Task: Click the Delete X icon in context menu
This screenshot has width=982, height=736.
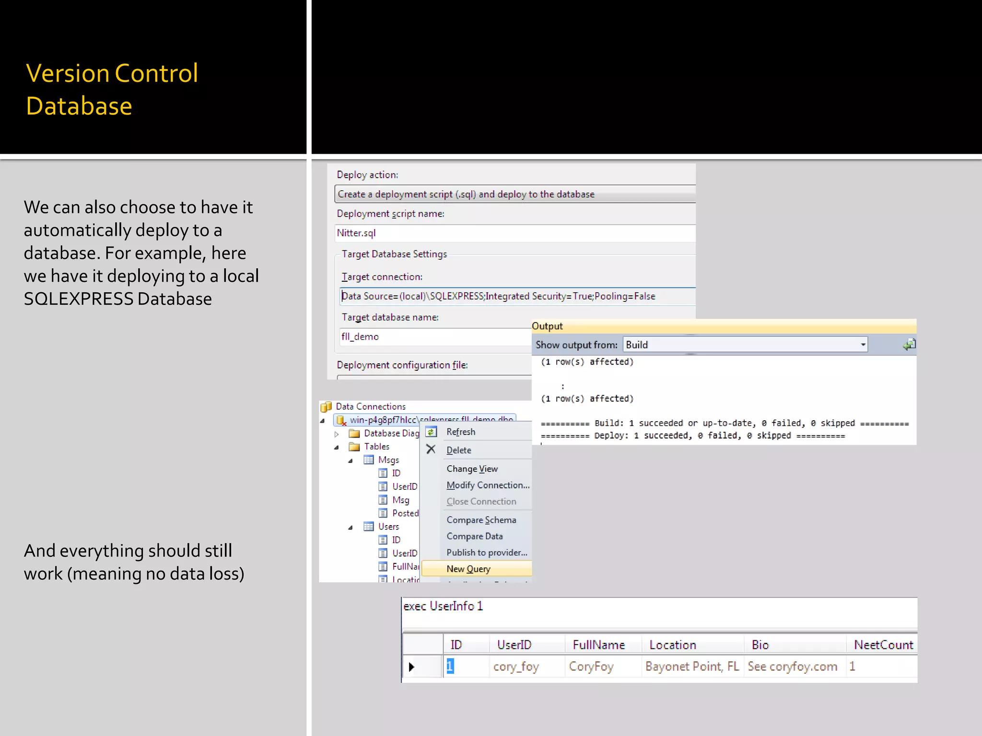Action: click(x=431, y=449)
